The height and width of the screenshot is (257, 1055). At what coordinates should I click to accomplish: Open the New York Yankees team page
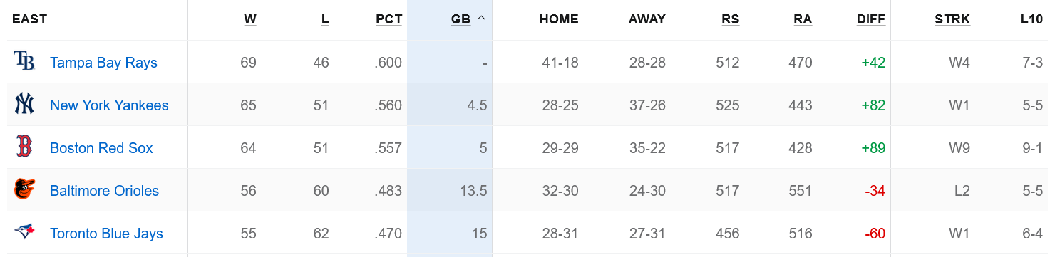click(109, 105)
